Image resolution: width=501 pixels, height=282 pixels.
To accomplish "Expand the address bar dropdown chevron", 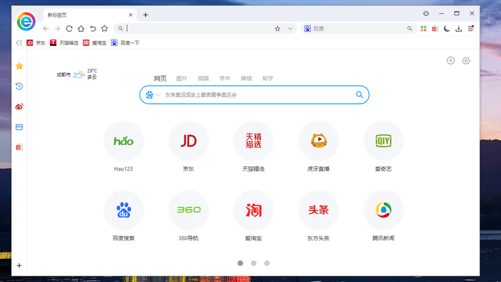I will tap(289, 29).
